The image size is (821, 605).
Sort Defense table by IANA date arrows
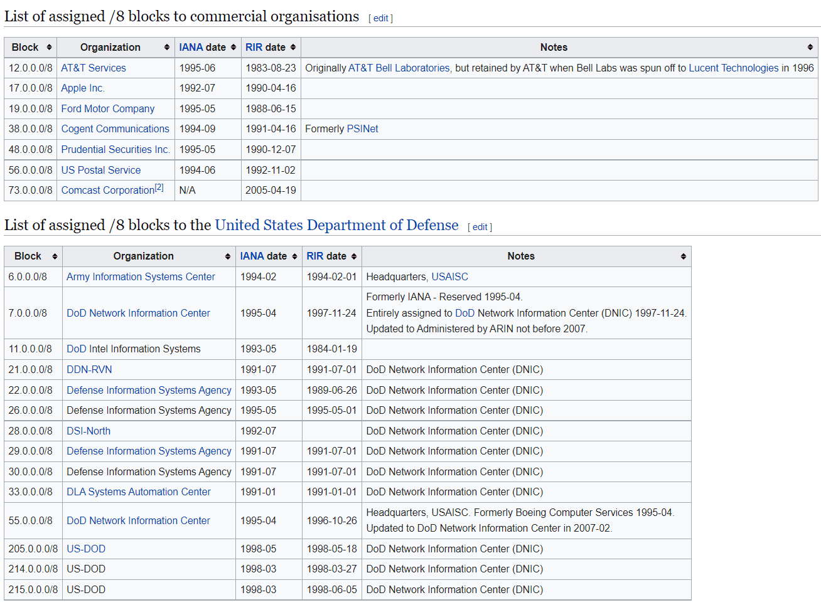(x=294, y=256)
